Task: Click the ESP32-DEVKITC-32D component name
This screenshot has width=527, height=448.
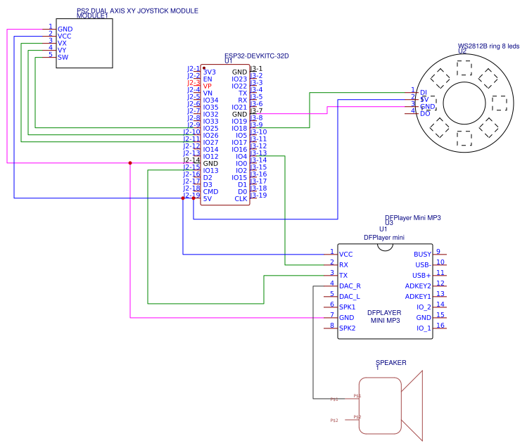Action: (x=256, y=56)
